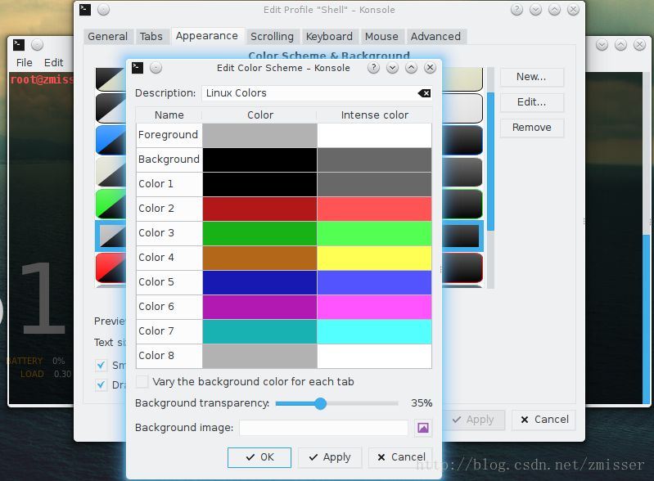Toggle the checkbox beginning with Dr
Viewport: 654px width, 481px height.
pyautogui.click(x=101, y=384)
